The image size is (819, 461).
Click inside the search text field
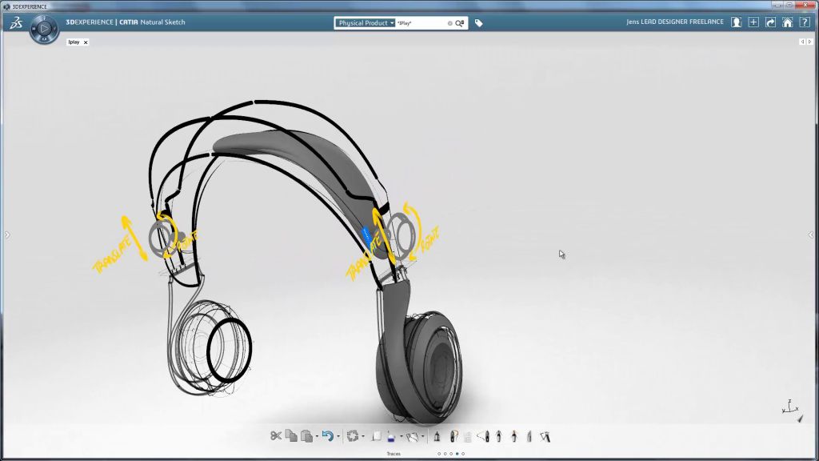[x=420, y=23]
